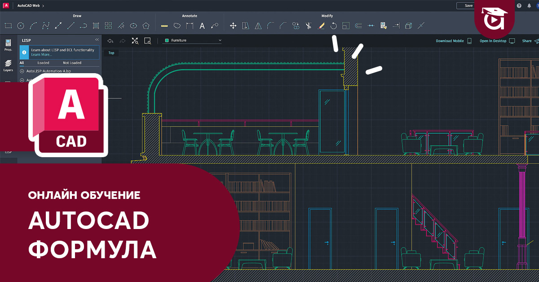Activate the Hatch tool
539x282 pixels.
click(96, 26)
